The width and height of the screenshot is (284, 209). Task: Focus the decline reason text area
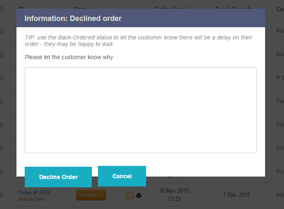click(140, 110)
